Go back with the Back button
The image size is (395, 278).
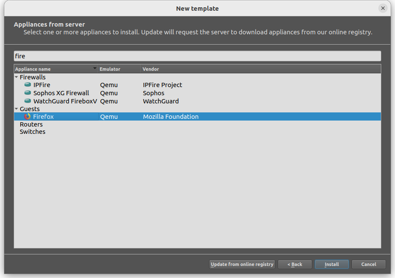[x=295, y=264]
